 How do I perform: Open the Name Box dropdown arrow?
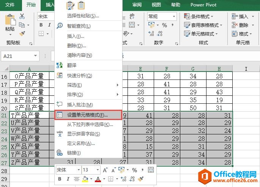tap(35, 56)
